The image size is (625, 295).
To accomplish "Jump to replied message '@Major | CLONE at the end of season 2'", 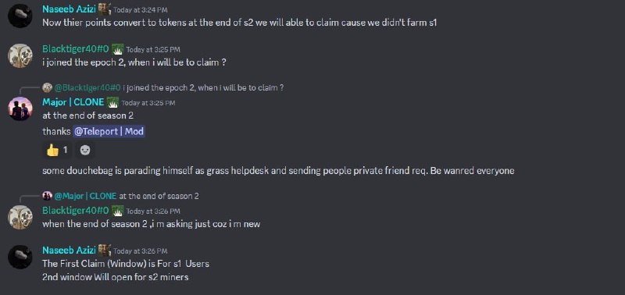I will 127,196.
